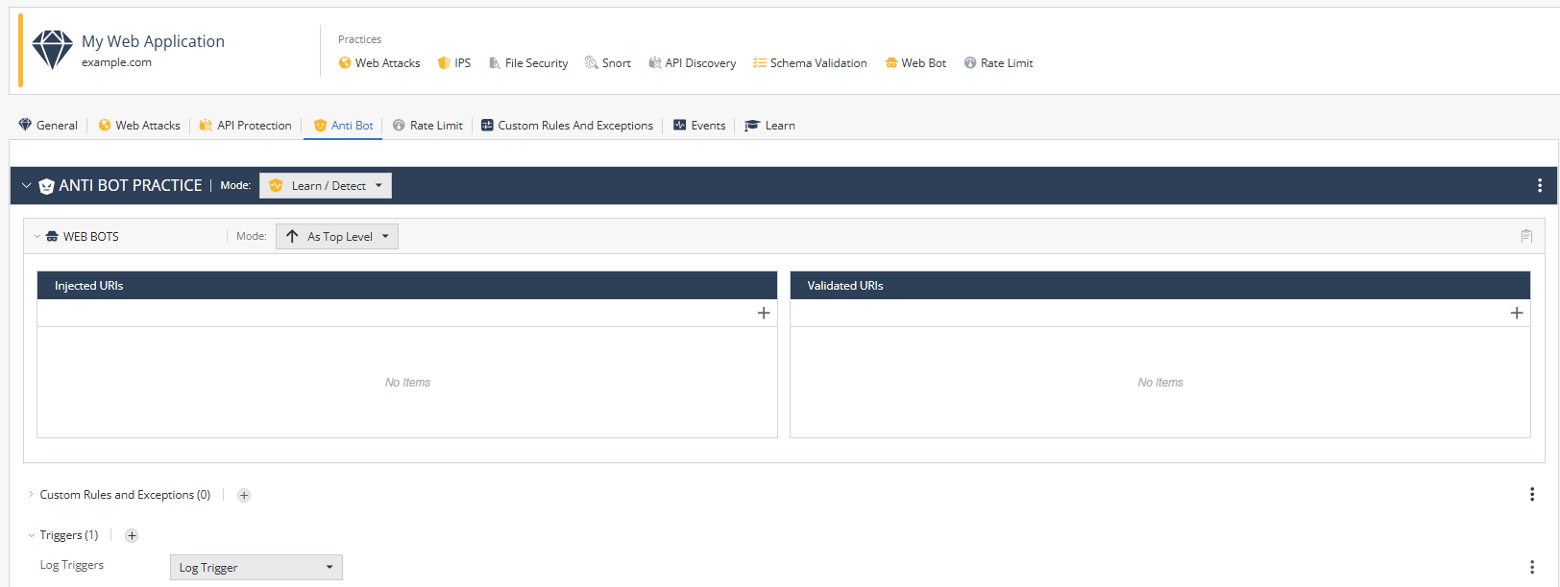Click the File Security practice link

pos(528,63)
